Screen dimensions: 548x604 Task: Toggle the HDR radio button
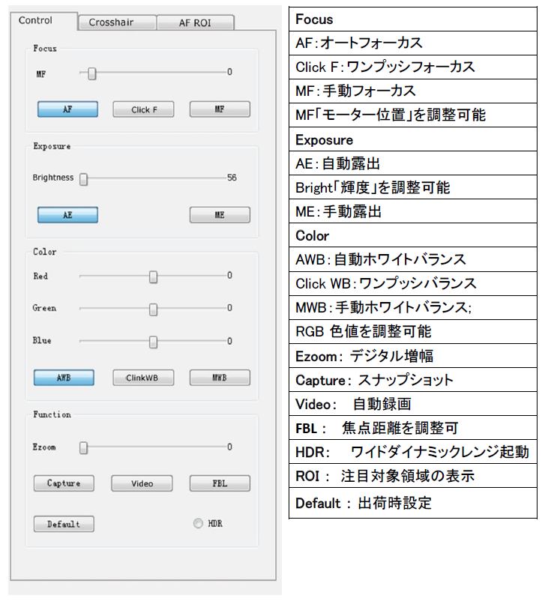click(x=198, y=523)
